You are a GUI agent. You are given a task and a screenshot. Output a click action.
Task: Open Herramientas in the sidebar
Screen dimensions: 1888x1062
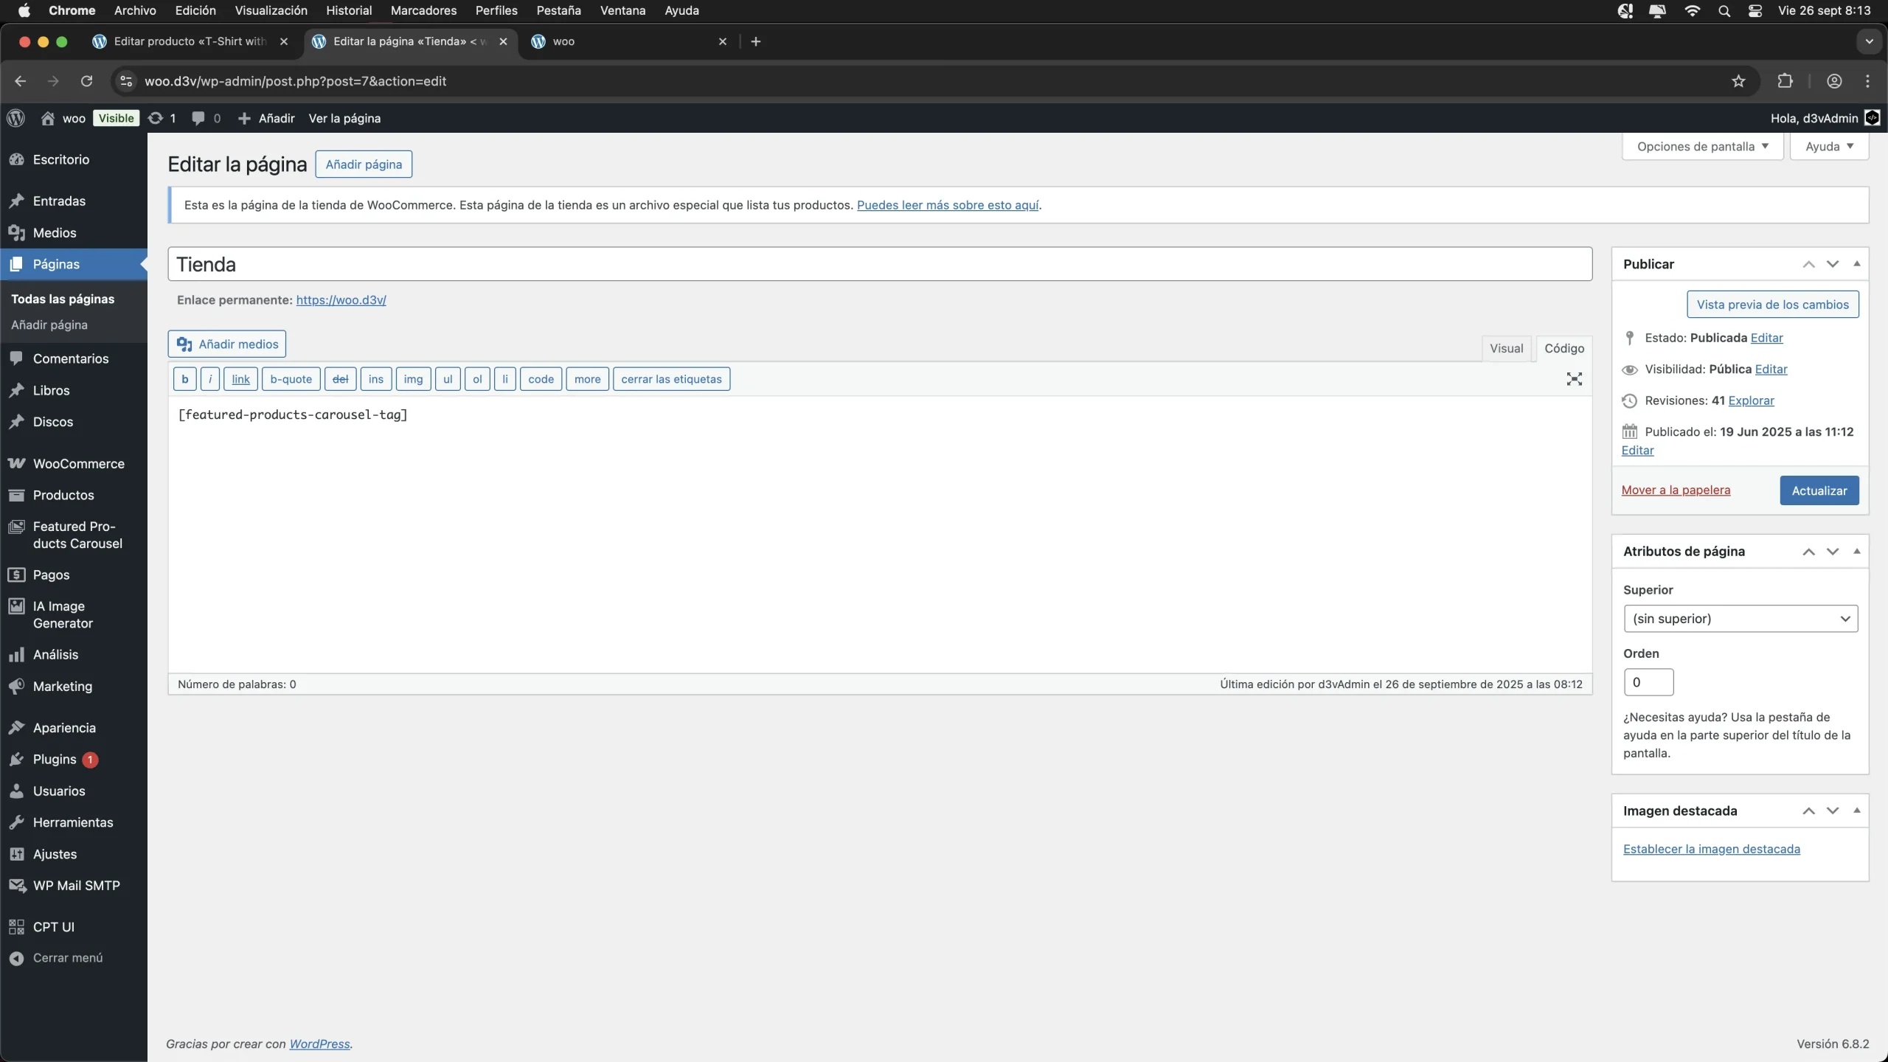pos(74,822)
